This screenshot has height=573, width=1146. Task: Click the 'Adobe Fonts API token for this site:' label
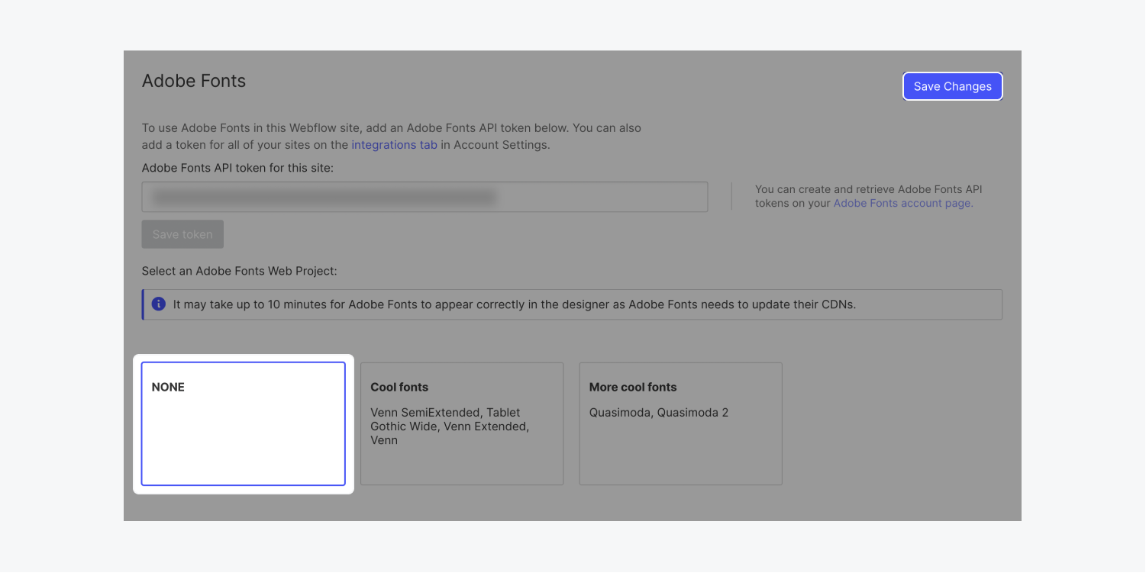tap(237, 167)
